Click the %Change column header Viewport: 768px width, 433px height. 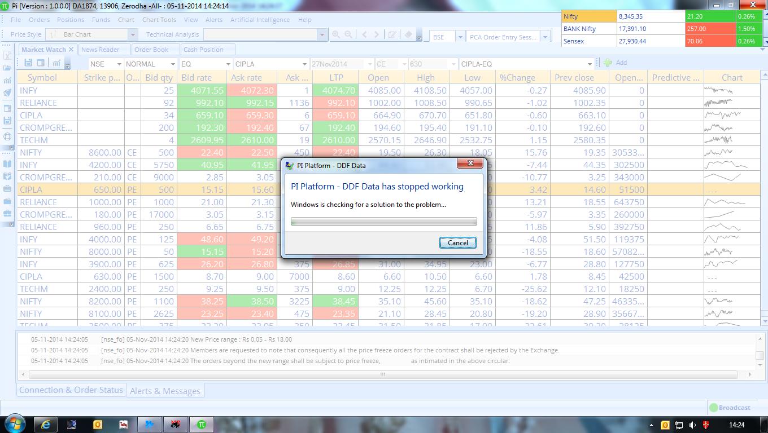(517, 78)
